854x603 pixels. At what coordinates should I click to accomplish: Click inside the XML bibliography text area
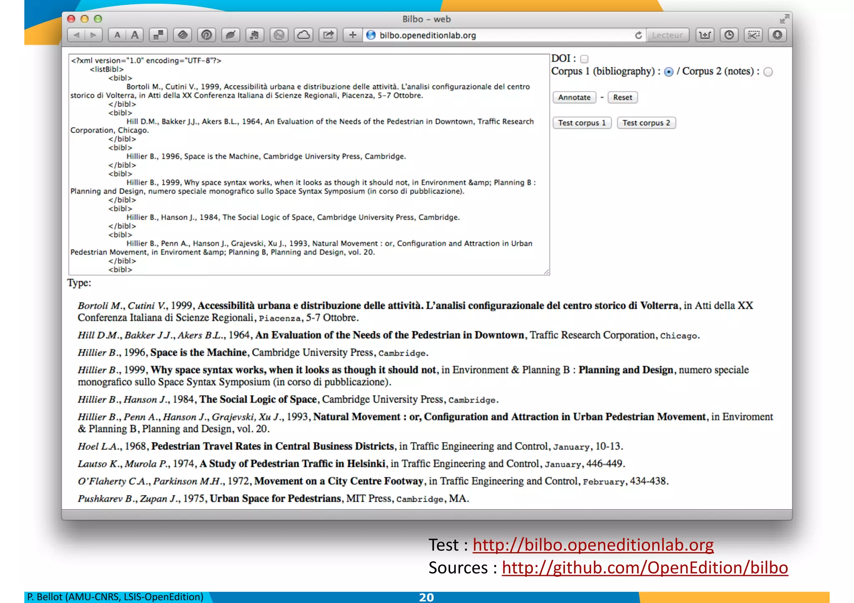309,165
